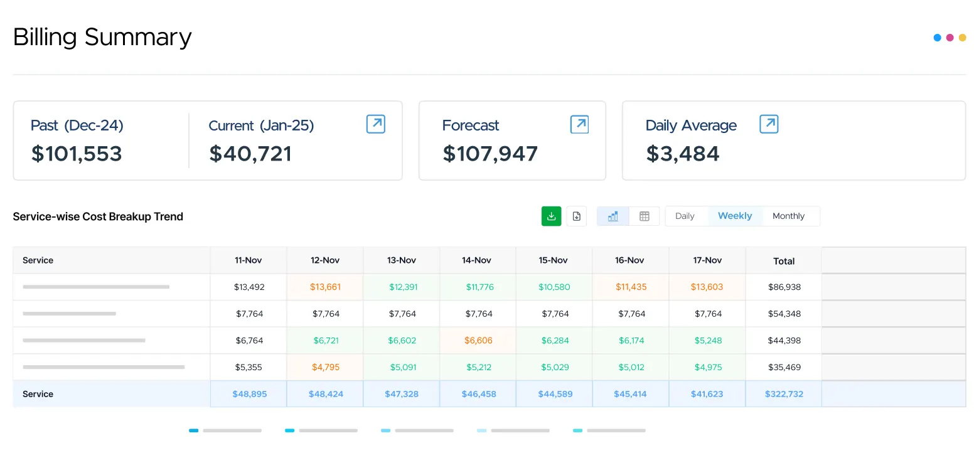Click the 14-Nov column header

[477, 260]
